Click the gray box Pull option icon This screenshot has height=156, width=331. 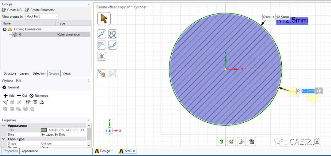tap(12, 102)
